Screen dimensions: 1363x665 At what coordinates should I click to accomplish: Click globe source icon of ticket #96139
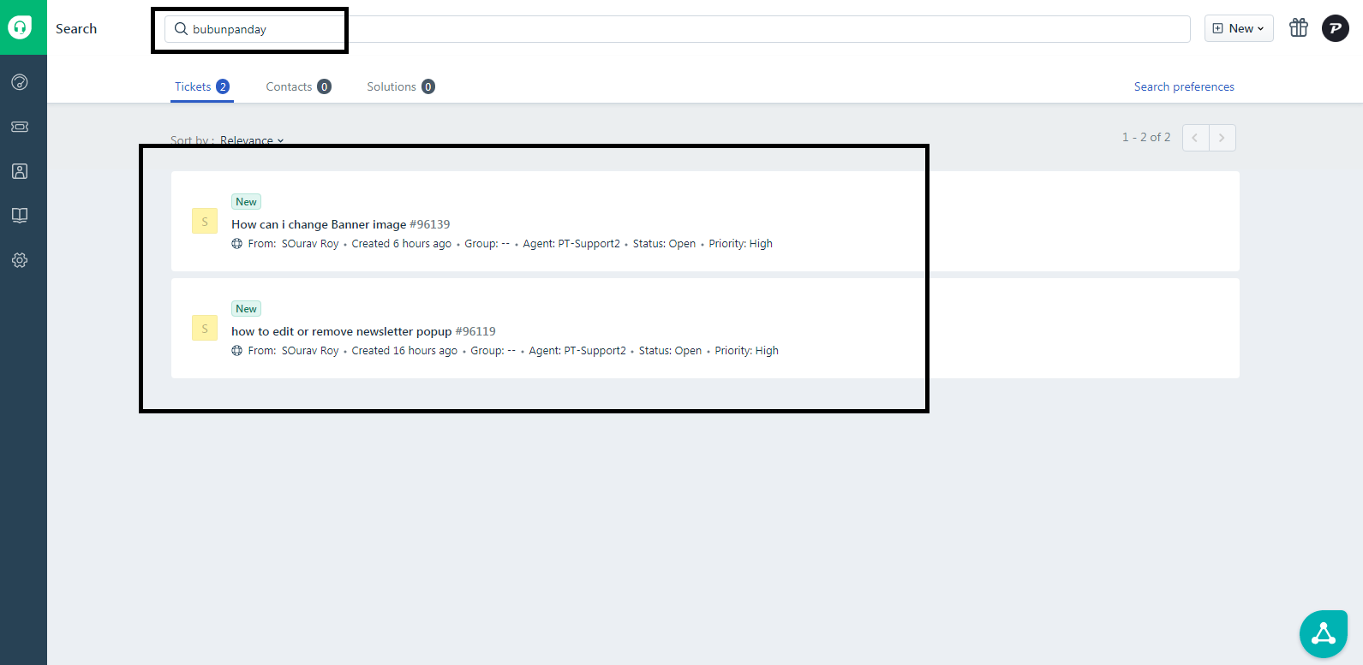click(x=237, y=244)
